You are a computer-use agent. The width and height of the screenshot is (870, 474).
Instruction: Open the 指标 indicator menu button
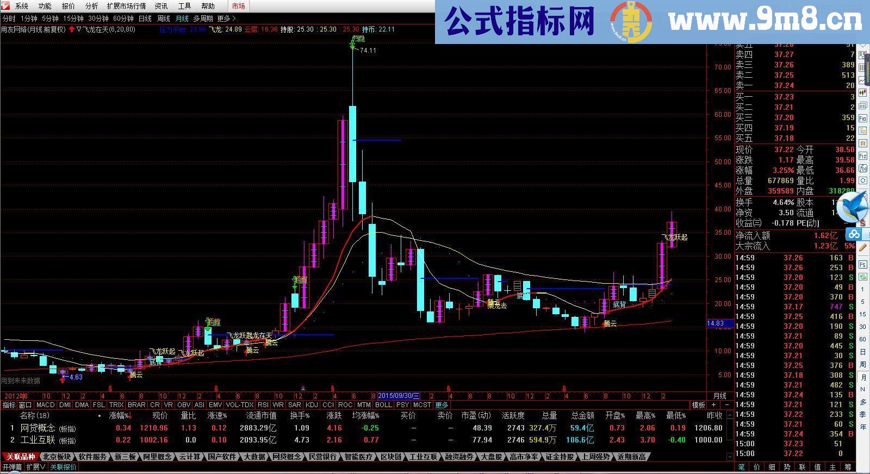9,405
